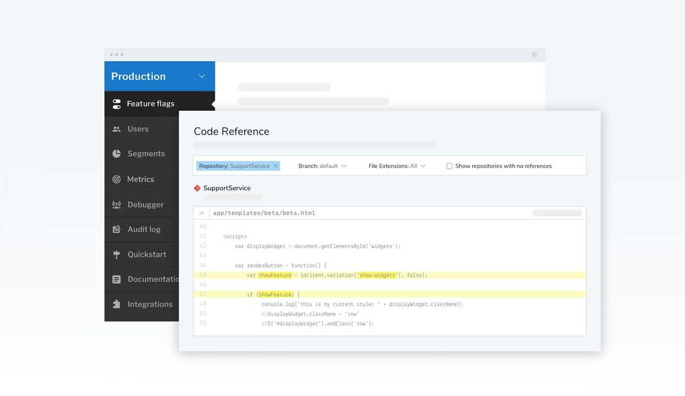Open Segments via the pie chart icon
Image resolution: width=685 pixels, height=396 pixels.
pyautogui.click(x=116, y=153)
